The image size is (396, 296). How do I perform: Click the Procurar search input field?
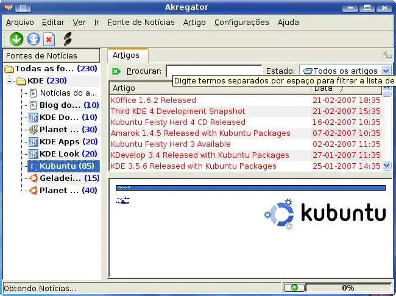pos(213,71)
